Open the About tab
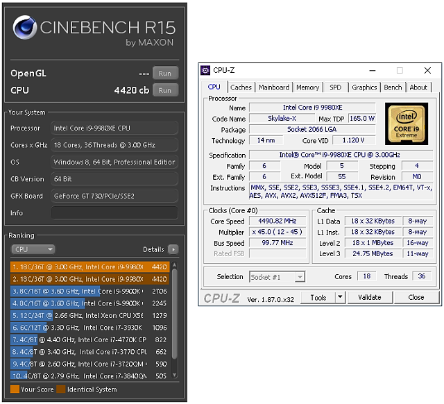 pos(418,87)
